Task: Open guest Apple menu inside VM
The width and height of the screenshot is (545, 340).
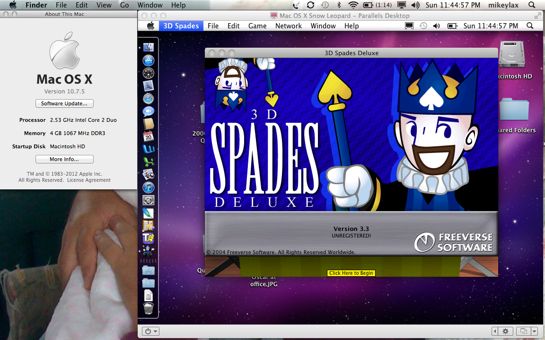Action: 150,25
